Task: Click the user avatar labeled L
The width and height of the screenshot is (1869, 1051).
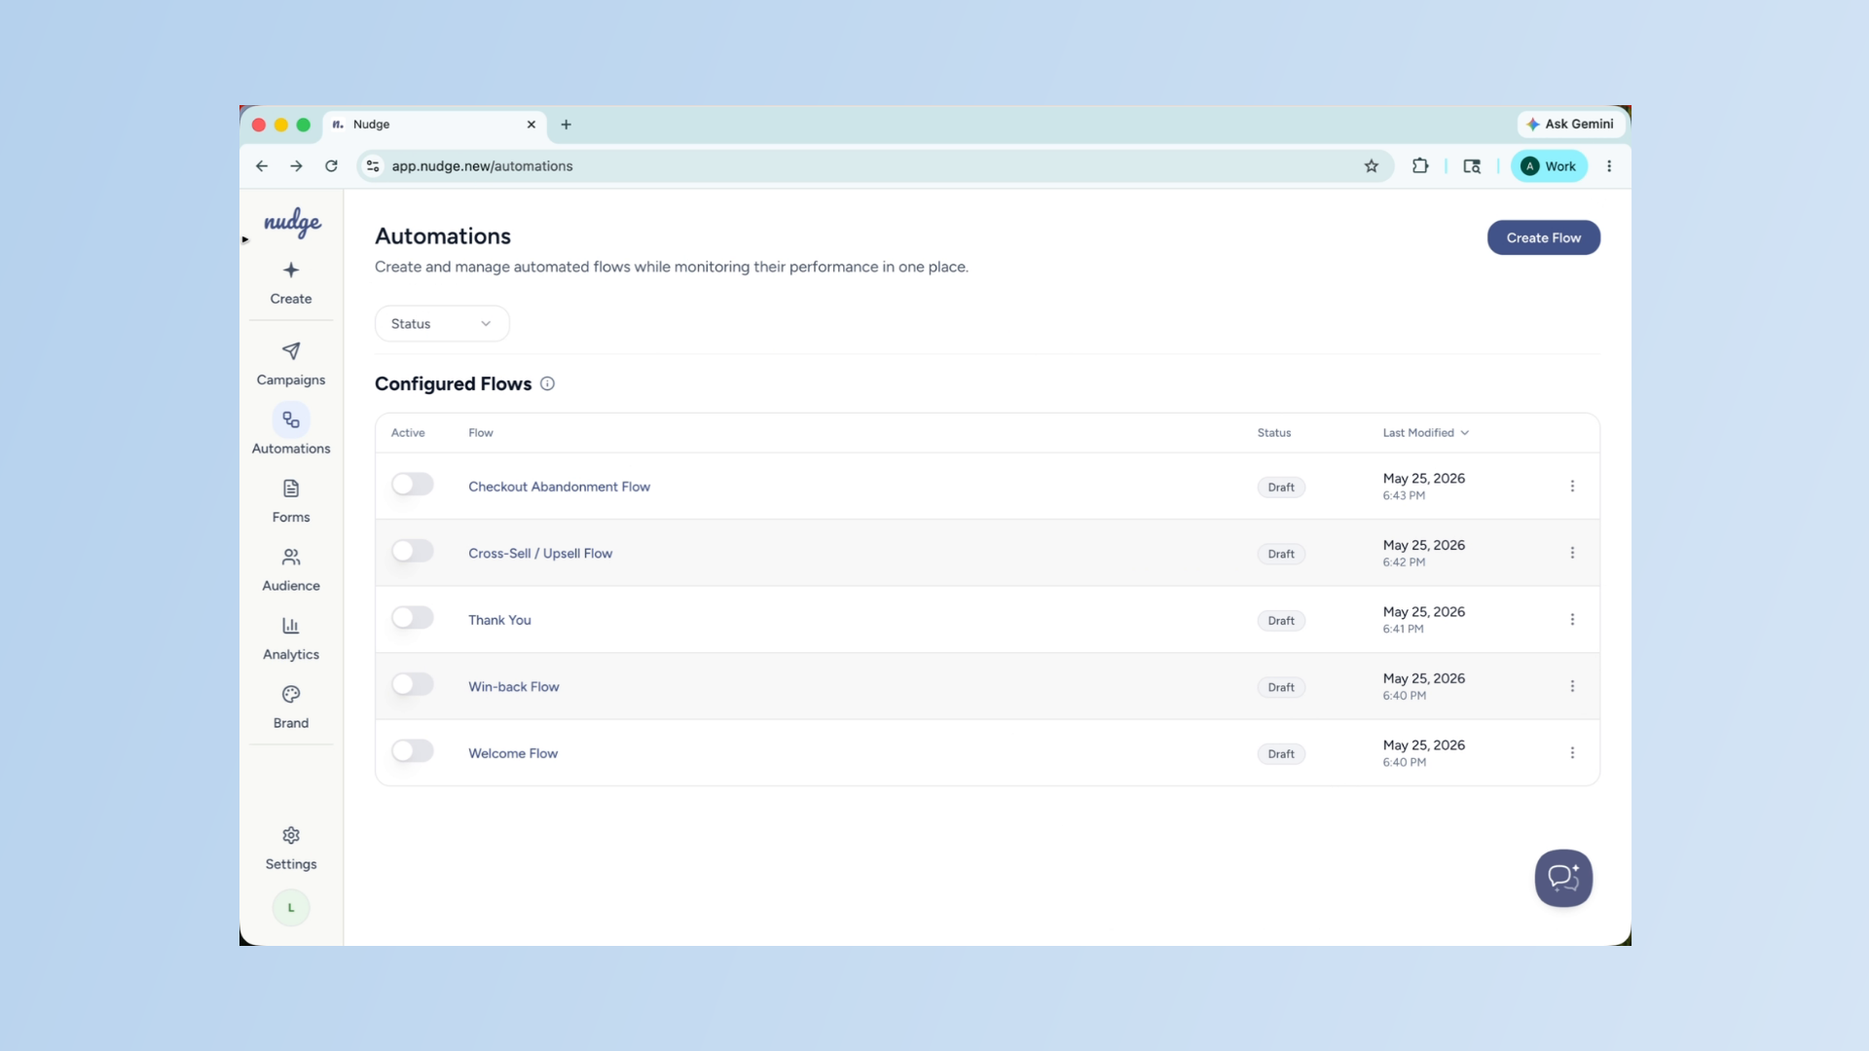Action: pos(291,908)
